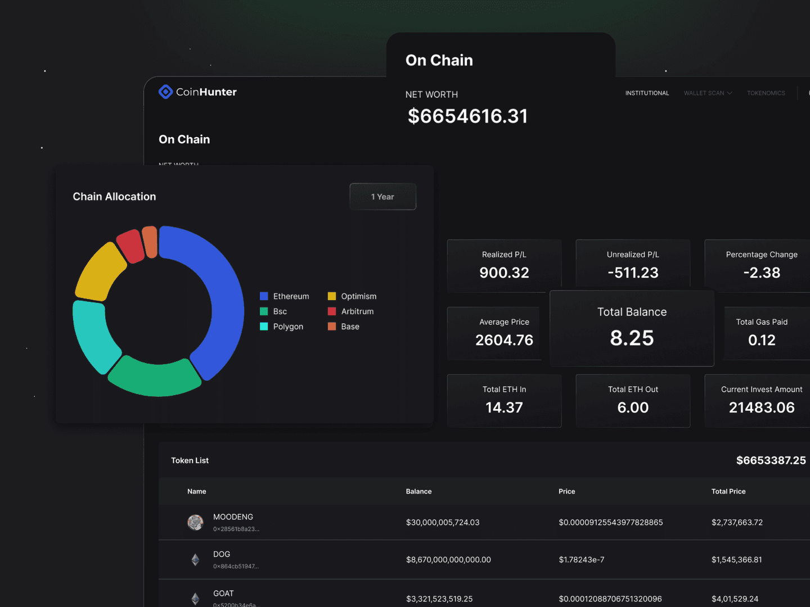The image size is (810, 607).
Task: Toggle the Ethereum chain in the legend
Action: (x=291, y=296)
